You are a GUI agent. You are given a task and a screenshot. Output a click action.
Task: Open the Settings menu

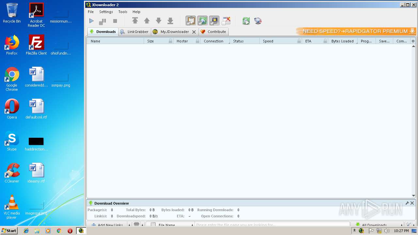[106, 12]
